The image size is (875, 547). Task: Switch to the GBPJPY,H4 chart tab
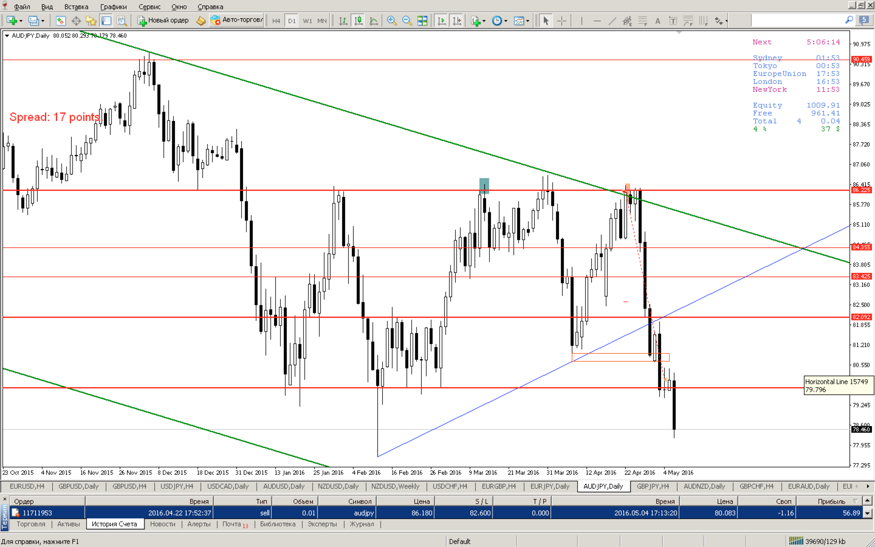tap(653, 486)
